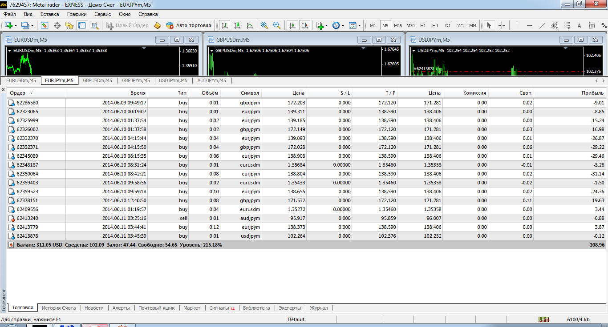
Task: Draw a horizontal line tool
Action: coord(529,25)
